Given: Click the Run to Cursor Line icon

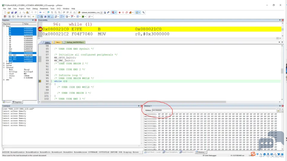Looking at the screenshot, I should 29,17.
